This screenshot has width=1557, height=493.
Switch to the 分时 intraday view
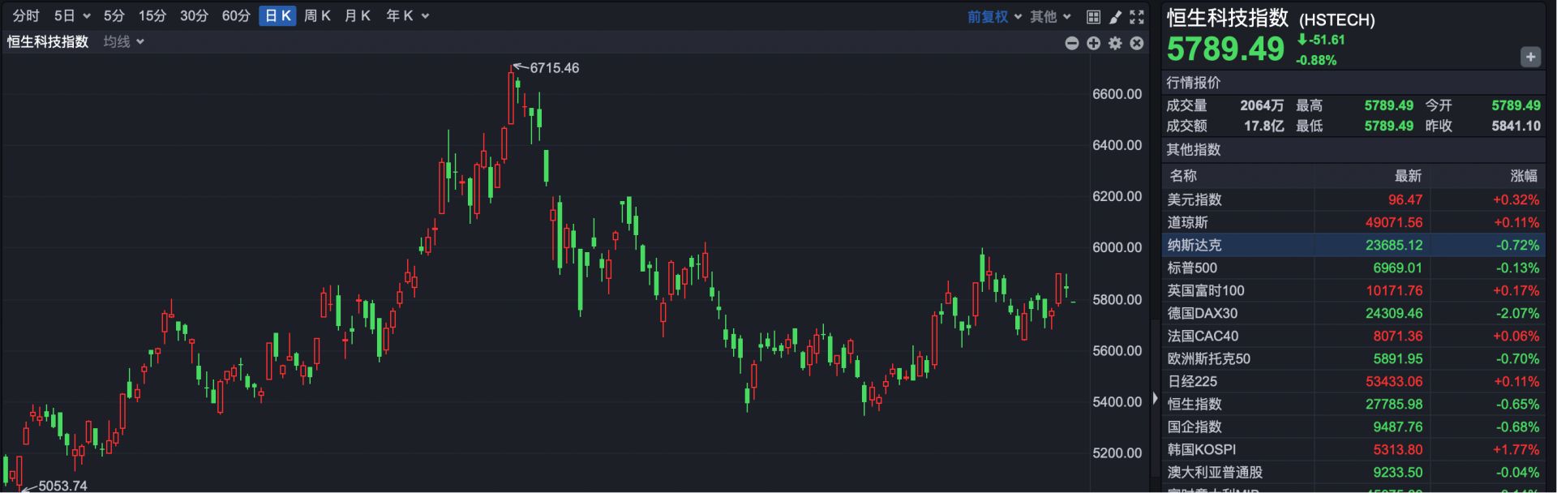(26, 15)
